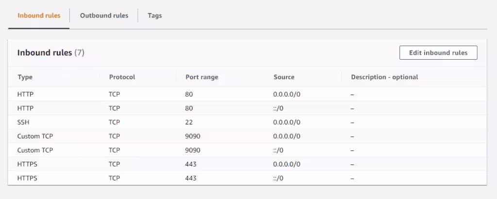Click the Type column header
Image resolution: width=497 pixels, height=199 pixels.
pyautogui.click(x=25, y=77)
